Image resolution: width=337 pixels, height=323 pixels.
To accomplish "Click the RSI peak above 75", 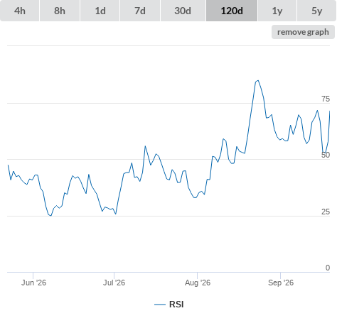I will click(257, 81).
